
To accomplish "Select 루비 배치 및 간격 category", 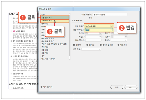I will [x=48, y=38].
